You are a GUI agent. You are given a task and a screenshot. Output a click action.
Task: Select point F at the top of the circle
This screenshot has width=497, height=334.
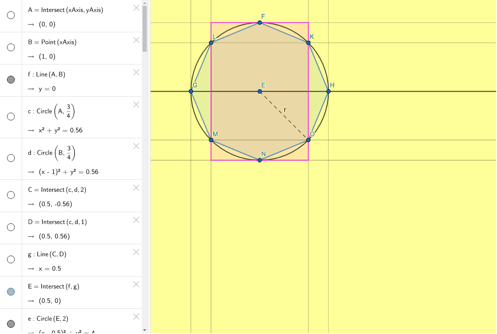[259, 22]
